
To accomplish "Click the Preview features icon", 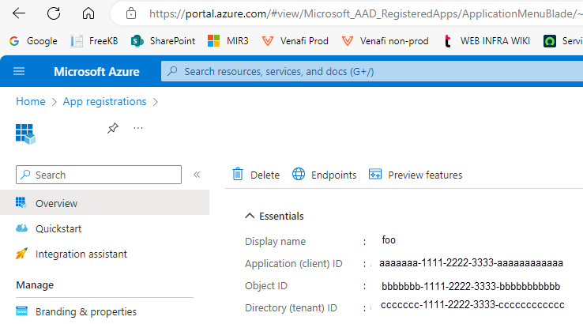I will 375,174.
